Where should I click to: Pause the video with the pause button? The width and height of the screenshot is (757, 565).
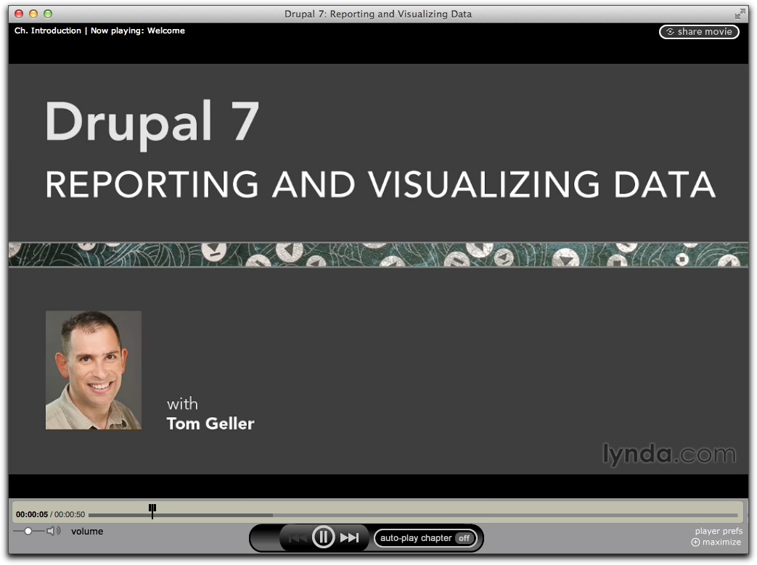pos(323,537)
